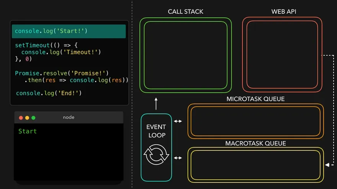Click the yellow minimize dot in node terminal
Screen dimensions: 337x189
tap(27, 118)
